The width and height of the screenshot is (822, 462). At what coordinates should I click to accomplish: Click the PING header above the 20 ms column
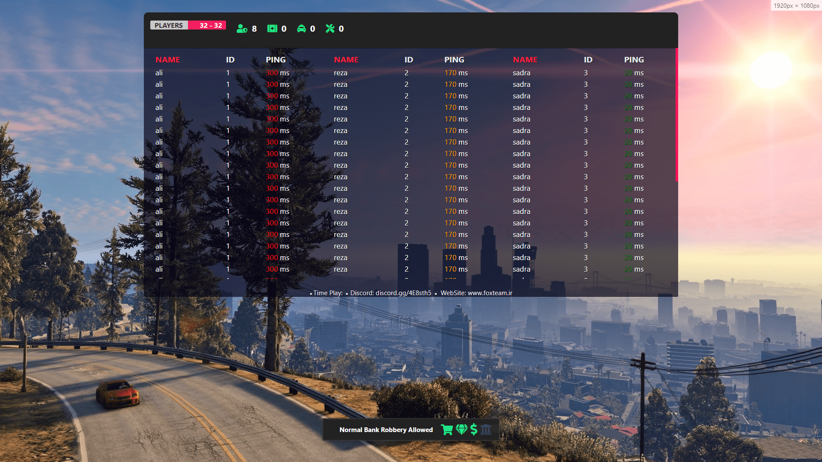634,60
